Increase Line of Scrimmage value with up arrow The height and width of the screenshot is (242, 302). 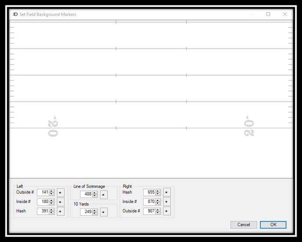(95, 193)
